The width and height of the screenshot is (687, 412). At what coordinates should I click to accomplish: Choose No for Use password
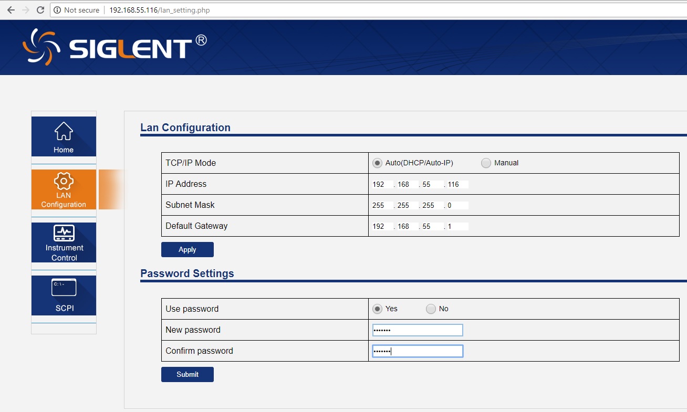[x=431, y=309]
